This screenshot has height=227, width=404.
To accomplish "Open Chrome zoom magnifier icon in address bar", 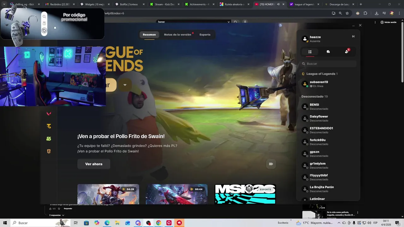I will [x=340, y=13].
